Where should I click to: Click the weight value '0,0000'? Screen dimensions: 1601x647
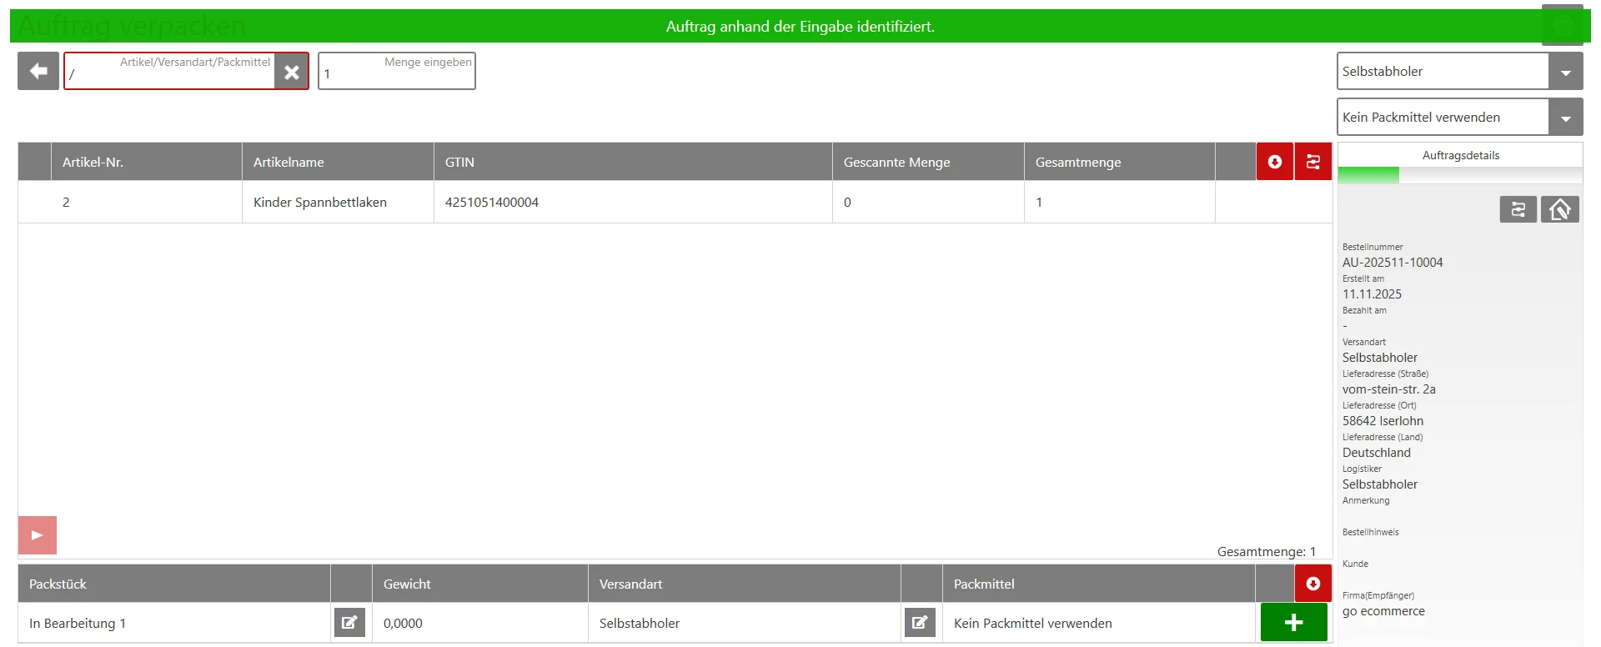click(403, 624)
